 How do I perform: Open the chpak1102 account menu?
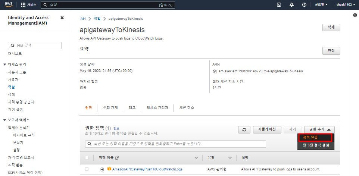click(x=346, y=4)
